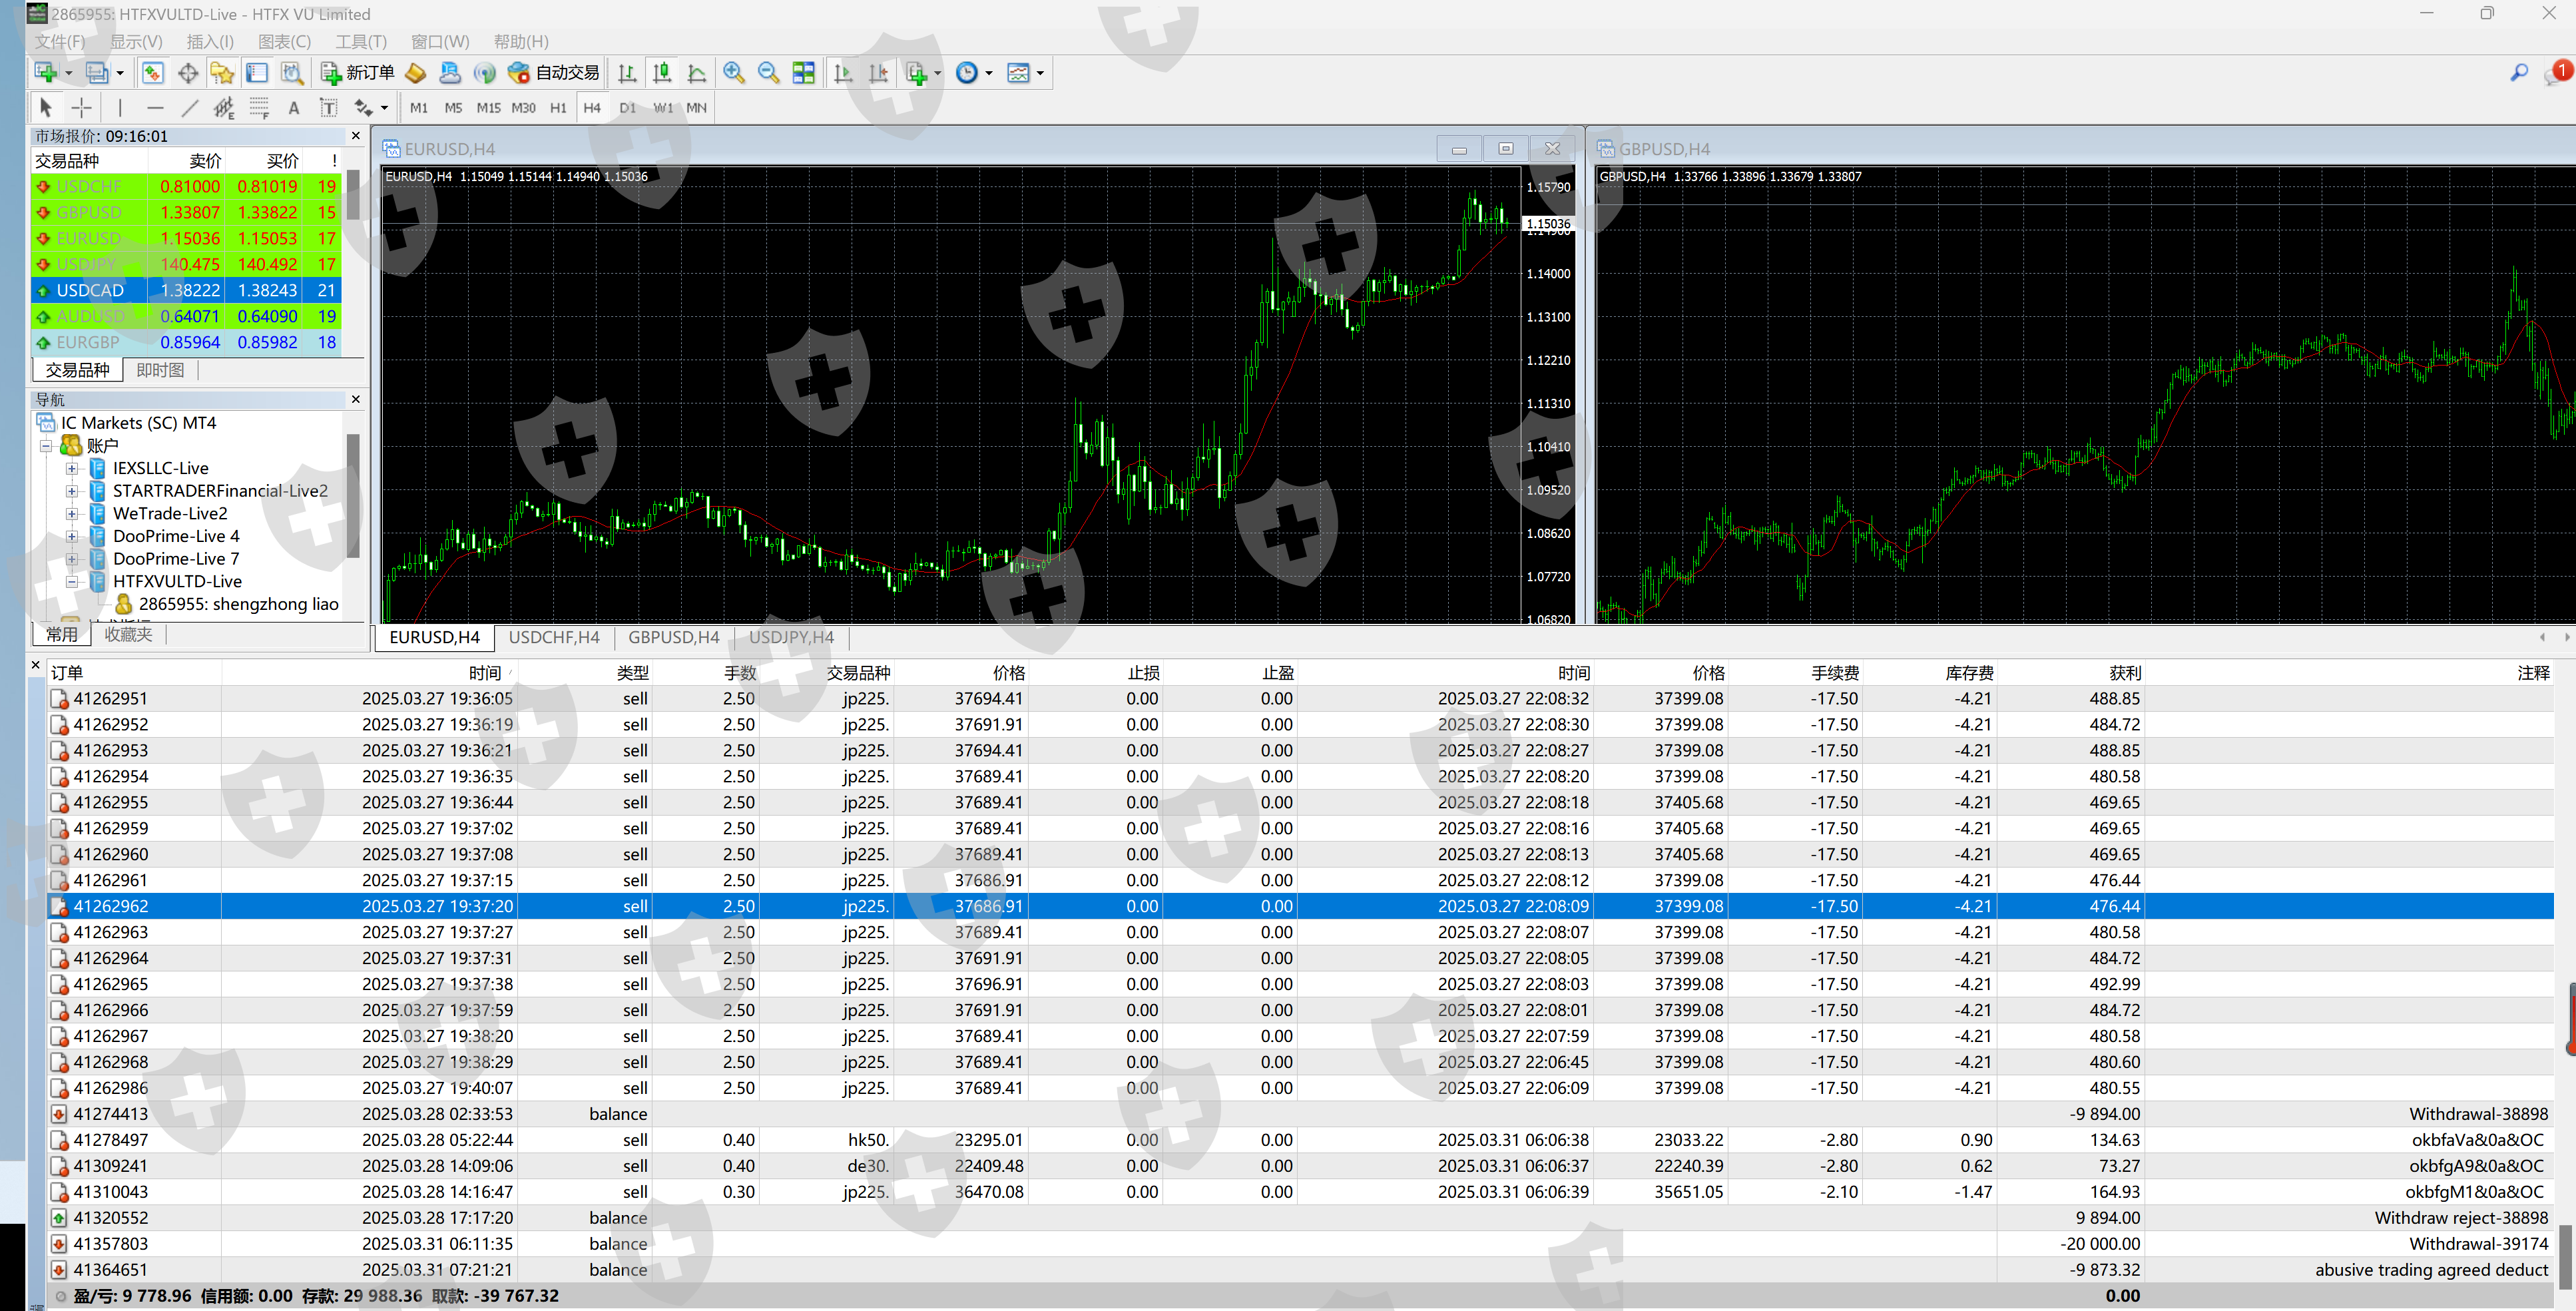Click the tile windows icon

803,73
